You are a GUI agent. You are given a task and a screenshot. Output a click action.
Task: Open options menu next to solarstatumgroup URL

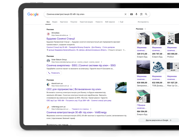coord(102,62)
